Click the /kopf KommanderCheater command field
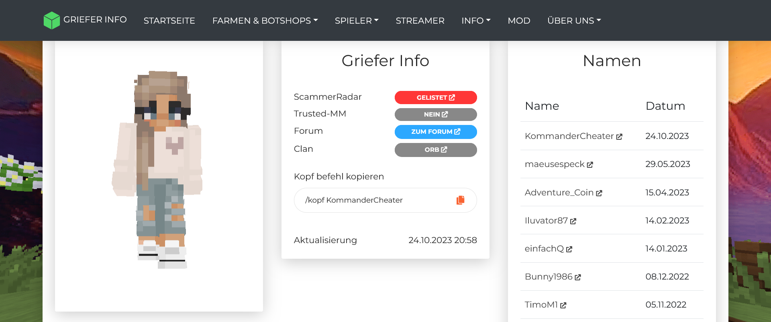The width and height of the screenshot is (771, 322). click(x=385, y=200)
